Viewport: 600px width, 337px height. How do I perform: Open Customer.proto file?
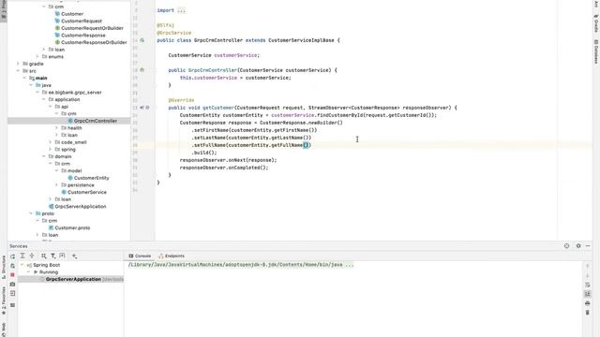click(x=72, y=227)
